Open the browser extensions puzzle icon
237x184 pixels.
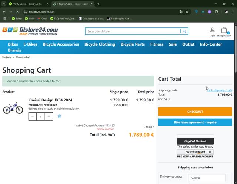[216, 12]
